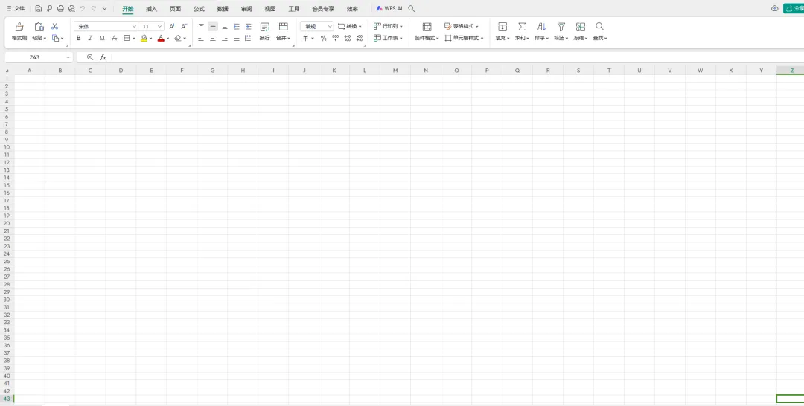804x406 pixels.
Task: Toggle Underline formatting
Action: click(102, 39)
